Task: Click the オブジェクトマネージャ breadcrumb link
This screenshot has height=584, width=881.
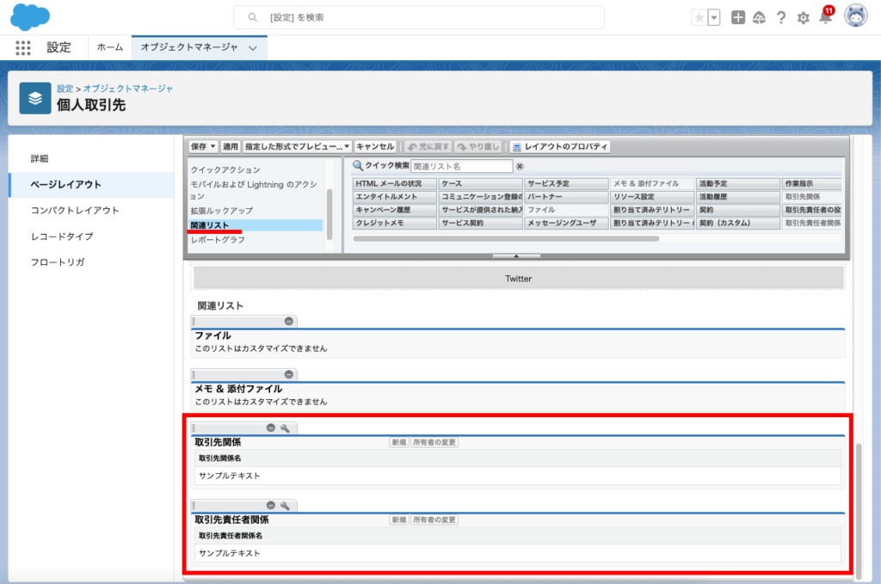Action: [x=128, y=89]
